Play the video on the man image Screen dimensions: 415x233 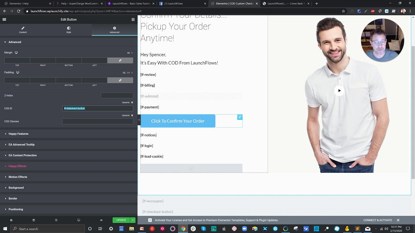tap(339, 91)
